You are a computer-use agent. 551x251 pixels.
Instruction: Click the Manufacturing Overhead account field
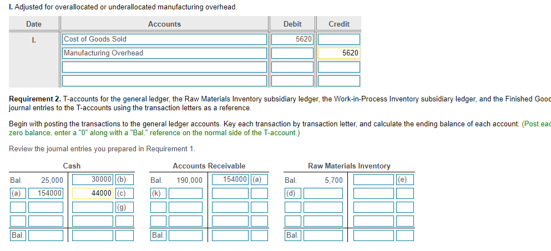165,53
